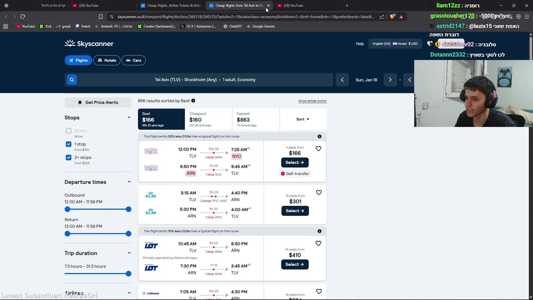Switch to Cheap Flights, Airline Tickets browser tab
The height and width of the screenshot is (300, 533).
click(x=171, y=5)
